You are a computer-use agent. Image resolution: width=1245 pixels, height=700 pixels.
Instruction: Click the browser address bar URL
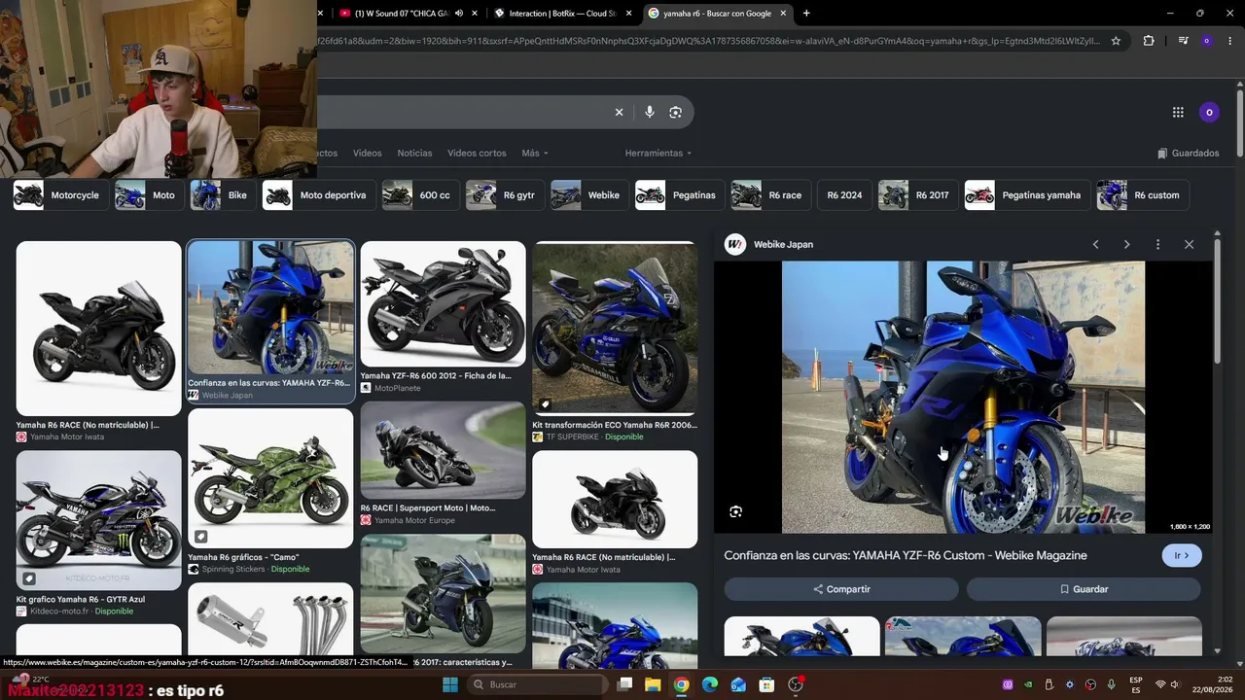point(708,41)
